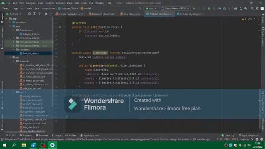Hide the Project panel with minus icon
Viewport: 265px width, 149px height.
coord(51,14)
